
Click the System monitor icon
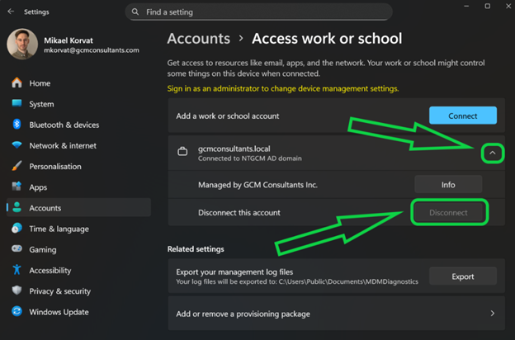17,104
